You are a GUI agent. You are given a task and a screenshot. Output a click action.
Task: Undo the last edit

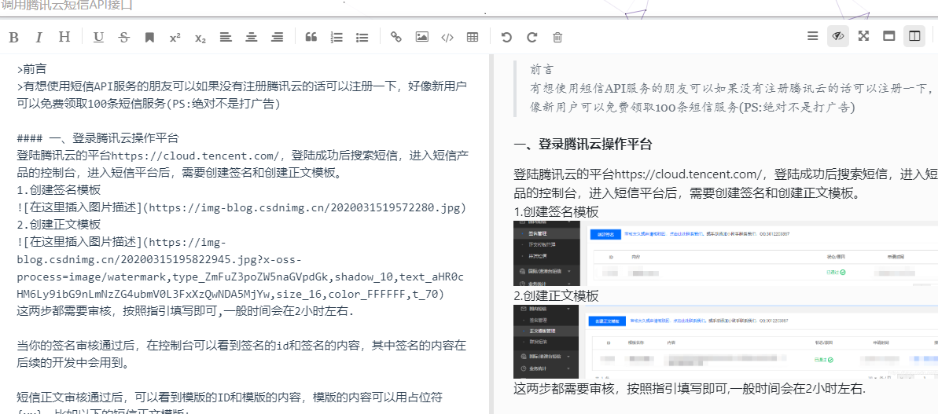pyautogui.click(x=506, y=37)
